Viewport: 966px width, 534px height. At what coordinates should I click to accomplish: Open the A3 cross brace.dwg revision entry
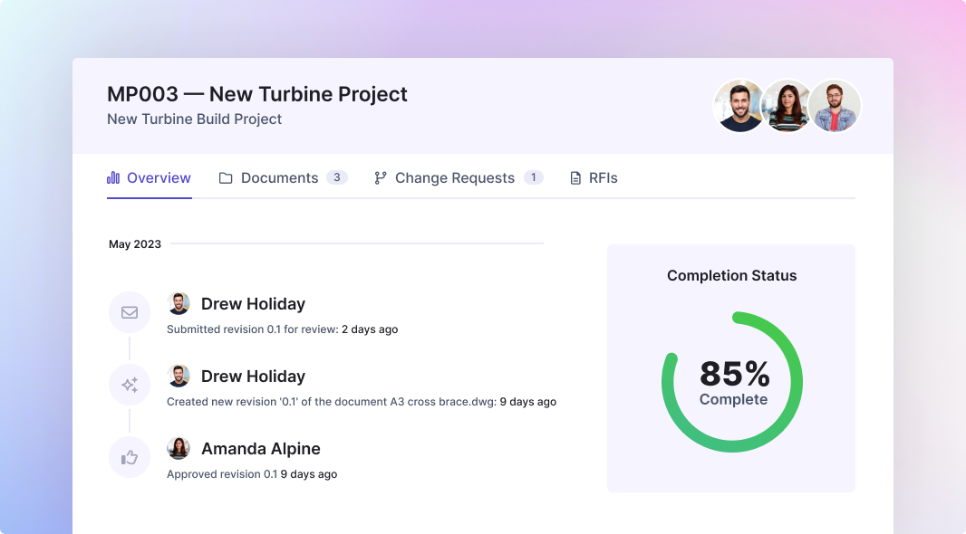click(x=362, y=402)
